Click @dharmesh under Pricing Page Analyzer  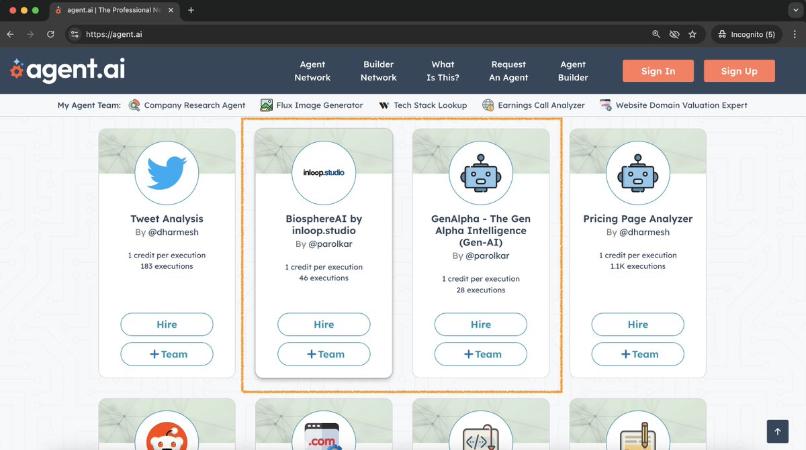tap(645, 232)
